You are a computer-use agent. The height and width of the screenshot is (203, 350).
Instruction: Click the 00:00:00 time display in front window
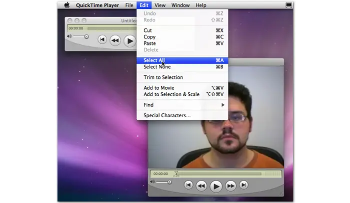tap(160, 174)
